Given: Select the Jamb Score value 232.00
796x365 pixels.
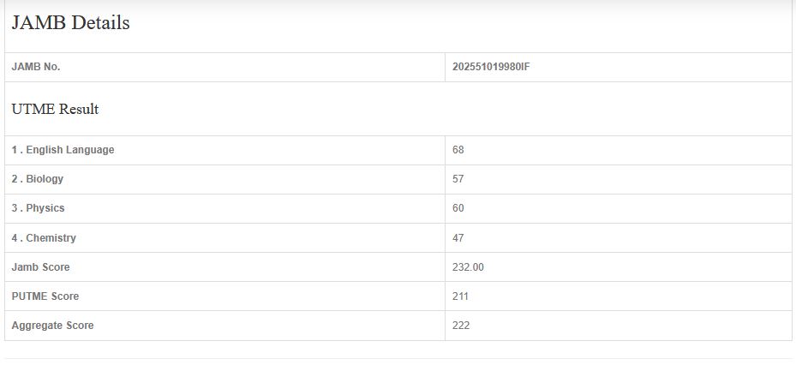Looking at the screenshot, I should 468,266.
